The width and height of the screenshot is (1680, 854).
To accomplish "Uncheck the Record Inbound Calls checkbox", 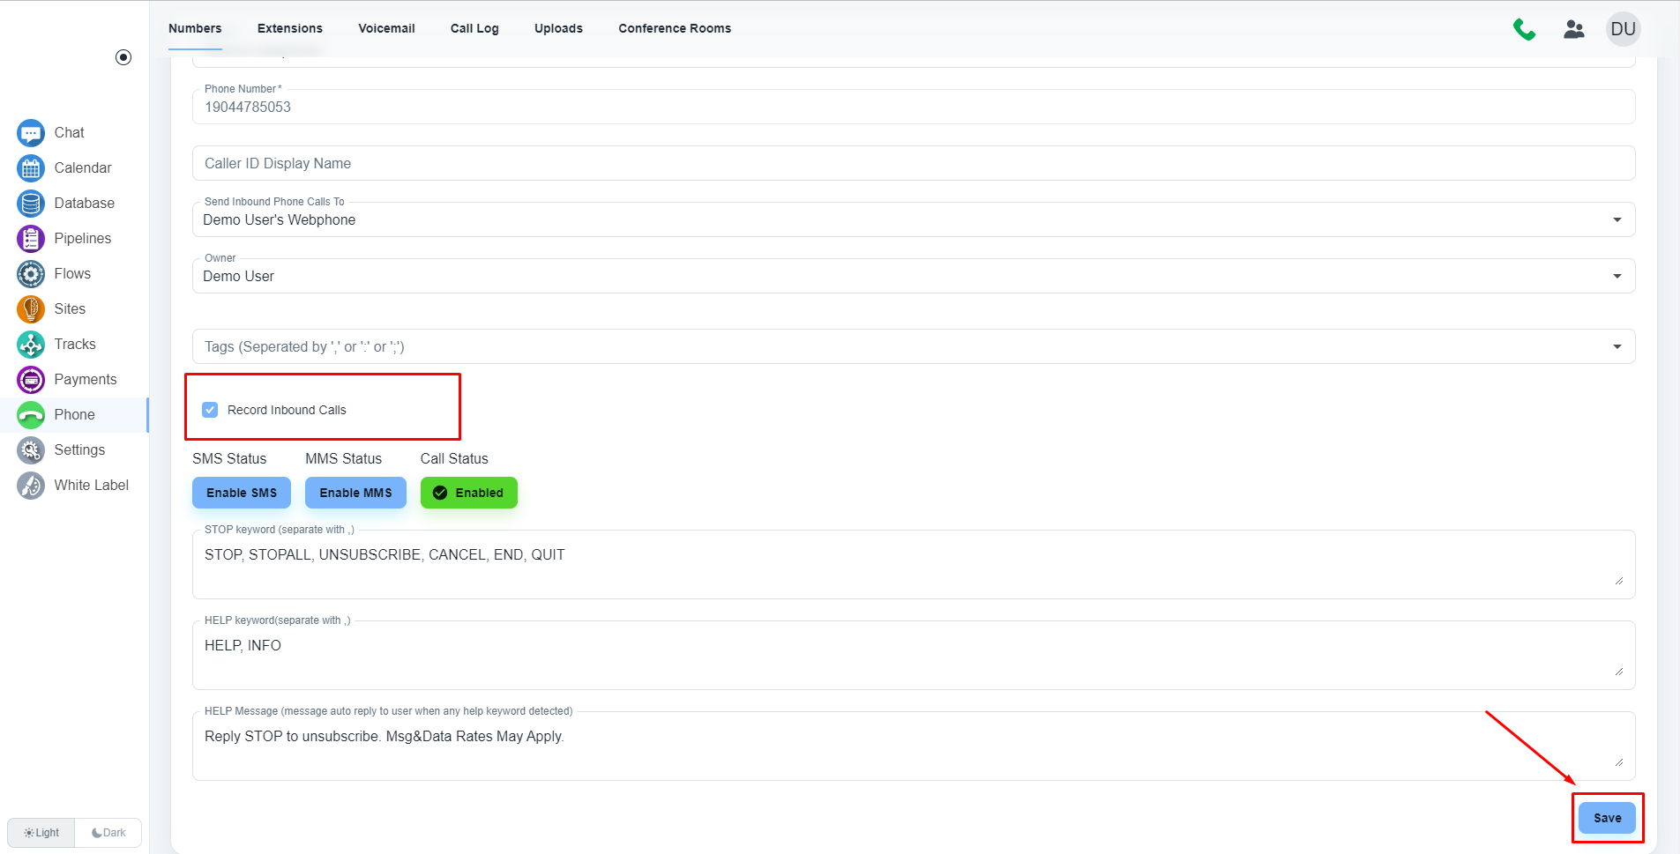I will coord(210,410).
